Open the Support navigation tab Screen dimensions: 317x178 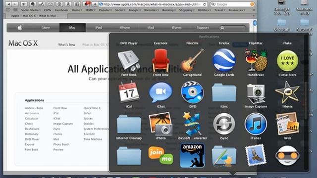click(x=203, y=28)
